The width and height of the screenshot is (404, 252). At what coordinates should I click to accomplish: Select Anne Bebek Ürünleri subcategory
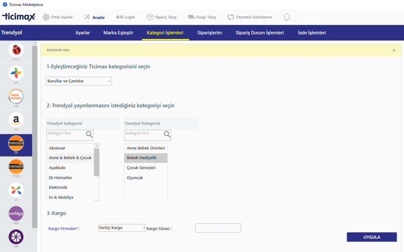(x=146, y=148)
